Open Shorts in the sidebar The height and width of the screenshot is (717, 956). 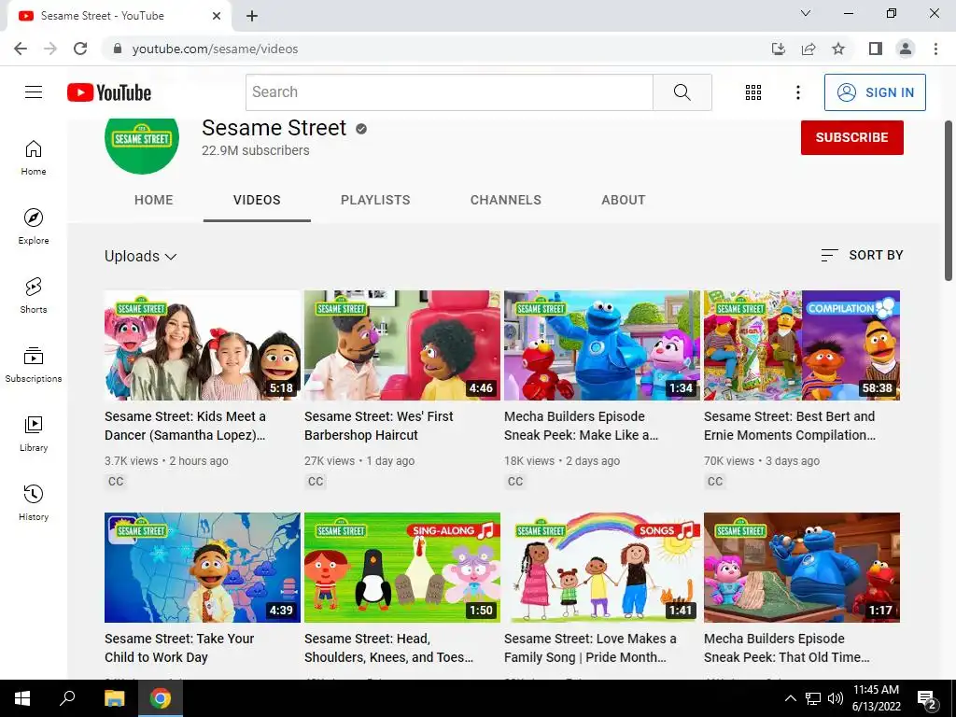[x=34, y=295]
